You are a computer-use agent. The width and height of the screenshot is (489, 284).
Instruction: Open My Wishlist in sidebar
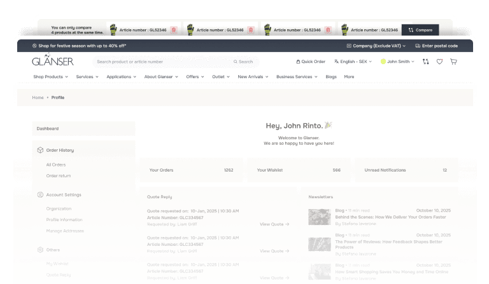tap(57, 264)
